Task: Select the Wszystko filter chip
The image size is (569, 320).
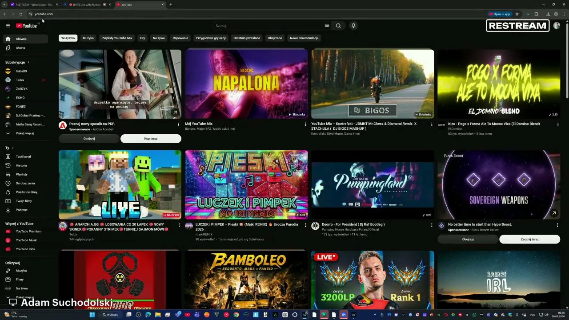Action: click(68, 38)
